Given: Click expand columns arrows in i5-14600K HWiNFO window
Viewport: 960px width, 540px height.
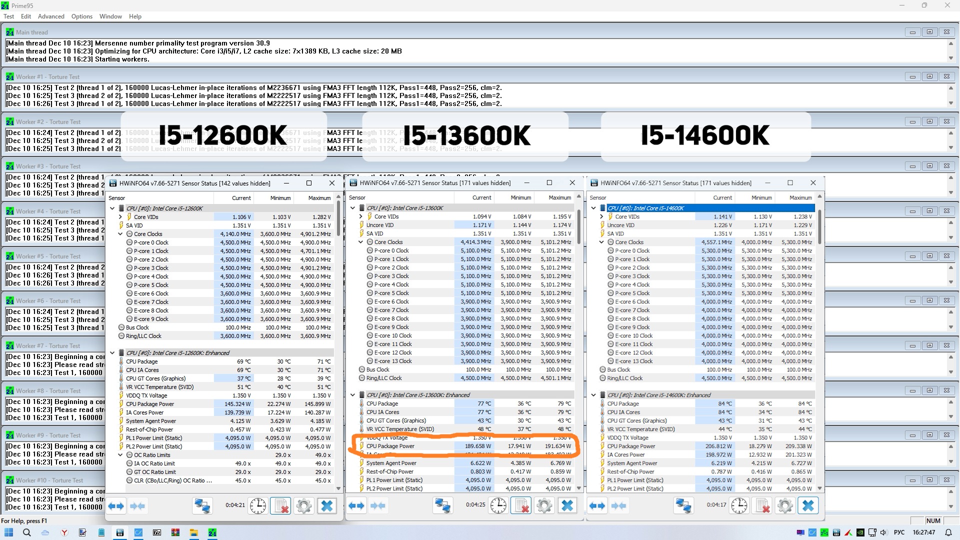Looking at the screenshot, I should click(x=597, y=506).
